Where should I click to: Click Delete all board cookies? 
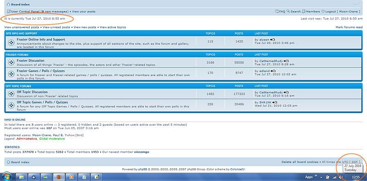[300, 162]
